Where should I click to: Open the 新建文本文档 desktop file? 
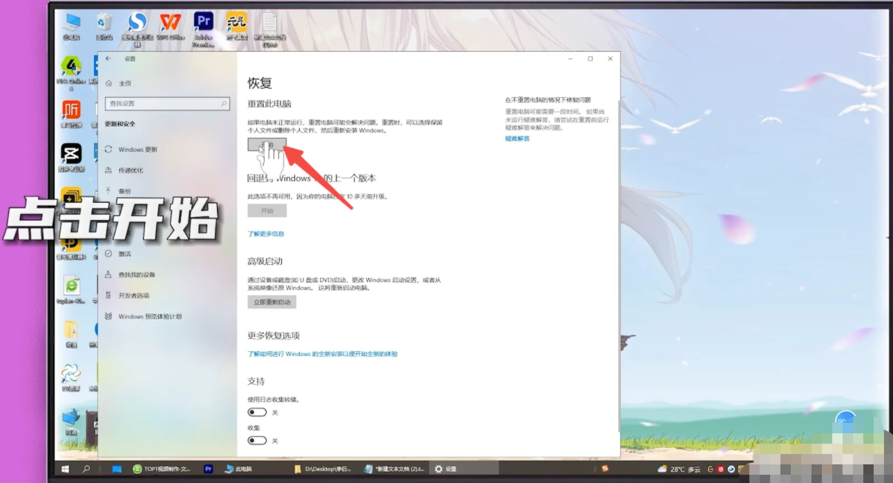(x=269, y=29)
